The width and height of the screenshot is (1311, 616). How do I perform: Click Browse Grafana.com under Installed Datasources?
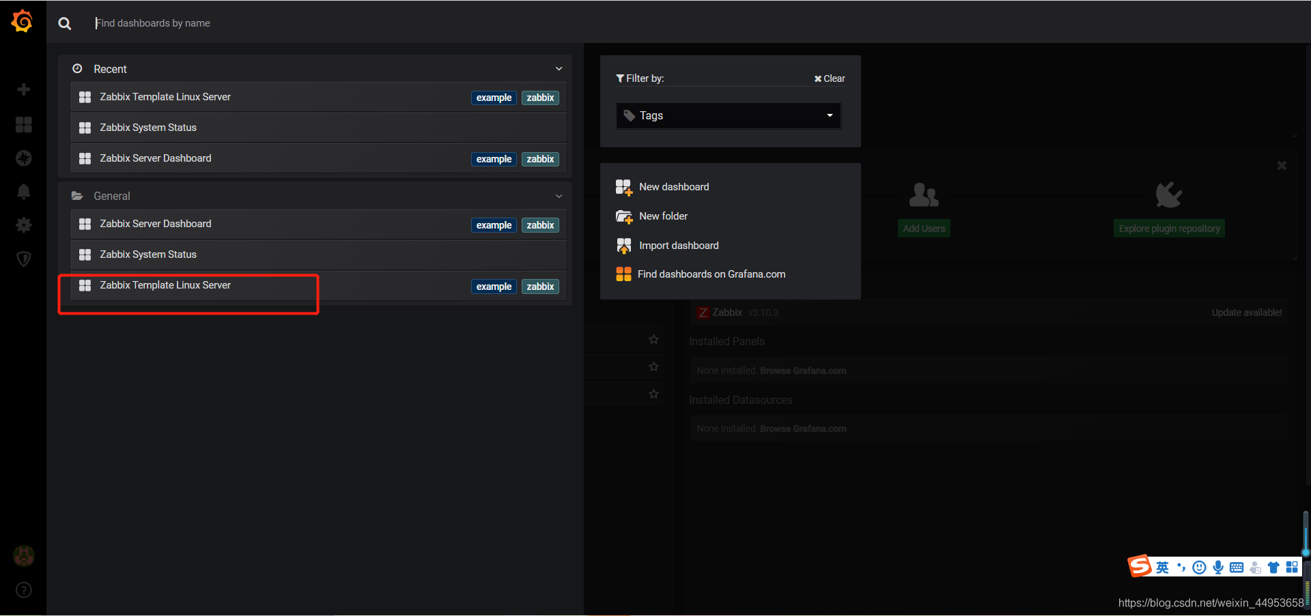[803, 428]
